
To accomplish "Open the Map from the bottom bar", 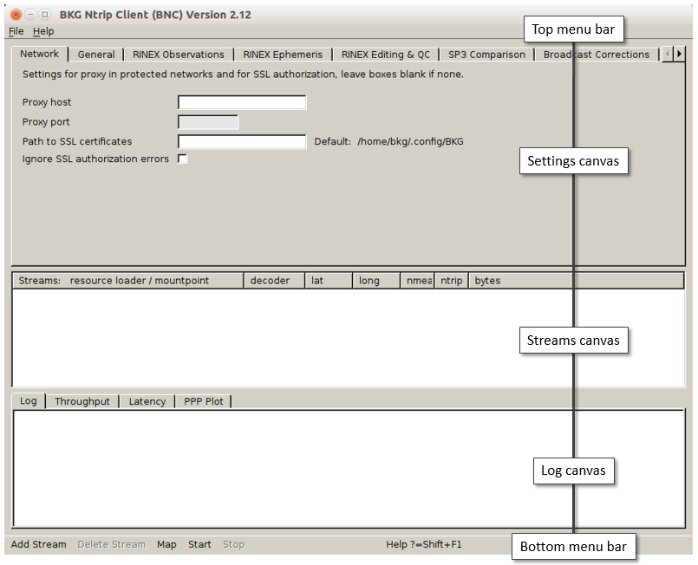I will 166,544.
